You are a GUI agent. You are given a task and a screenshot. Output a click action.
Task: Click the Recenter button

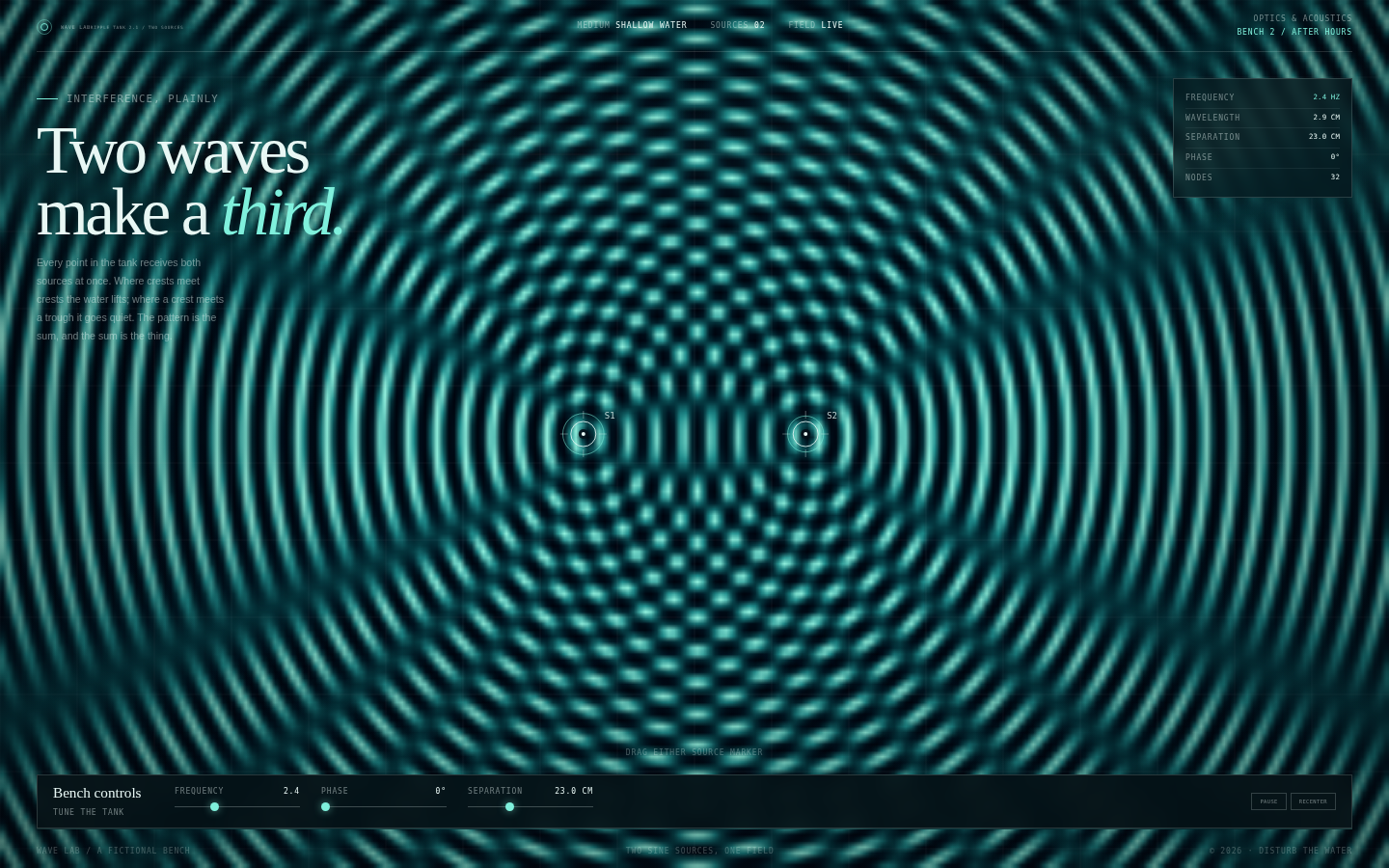[1313, 801]
